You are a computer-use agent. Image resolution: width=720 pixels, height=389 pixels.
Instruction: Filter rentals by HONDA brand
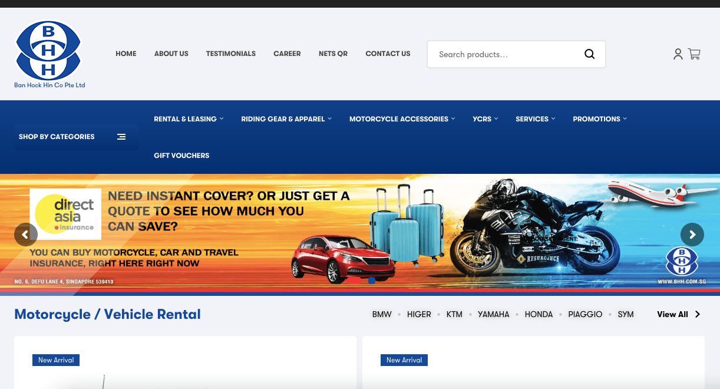coord(539,314)
